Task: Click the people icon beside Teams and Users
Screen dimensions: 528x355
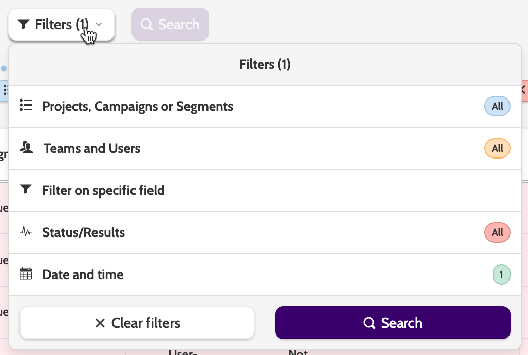Action: coord(27,148)
